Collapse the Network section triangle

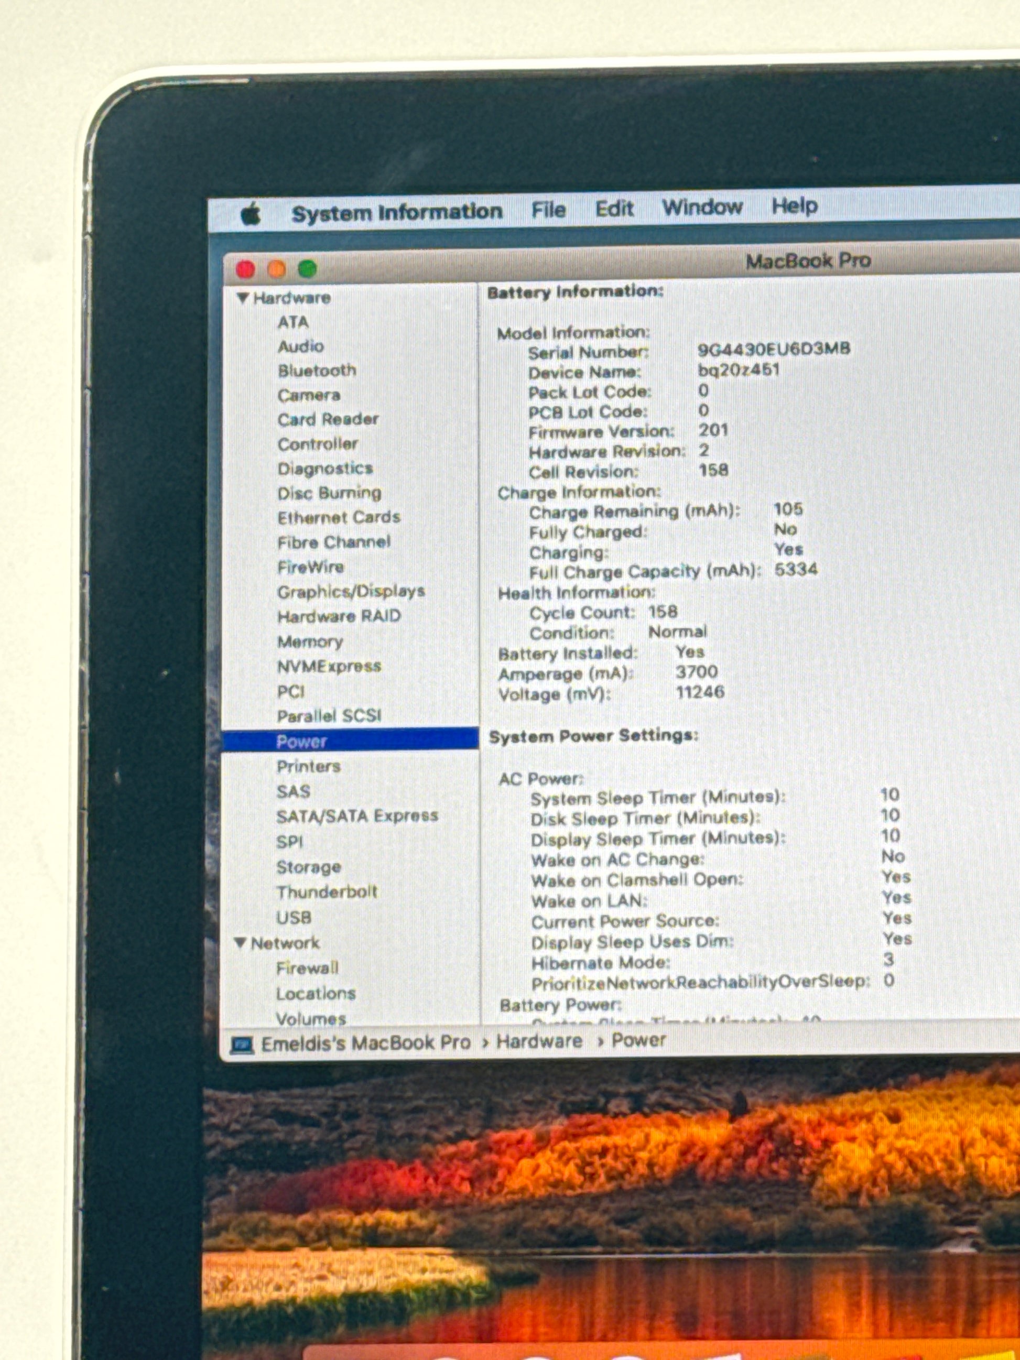pyautogui.click(x=241, y=942)
